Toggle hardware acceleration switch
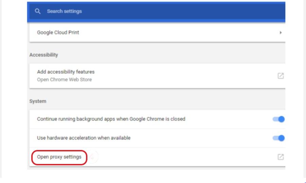Viewport: 306px width, 183px height. click(x=278, y=138)
